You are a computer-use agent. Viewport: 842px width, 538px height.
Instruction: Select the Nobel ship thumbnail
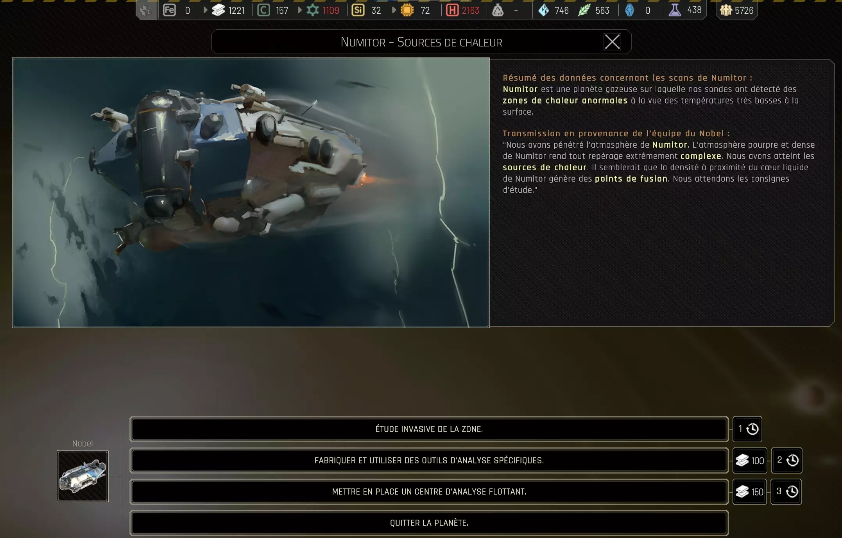coord(82,476)
